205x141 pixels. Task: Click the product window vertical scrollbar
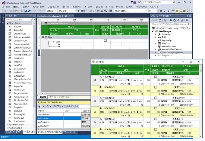[201, 102]
